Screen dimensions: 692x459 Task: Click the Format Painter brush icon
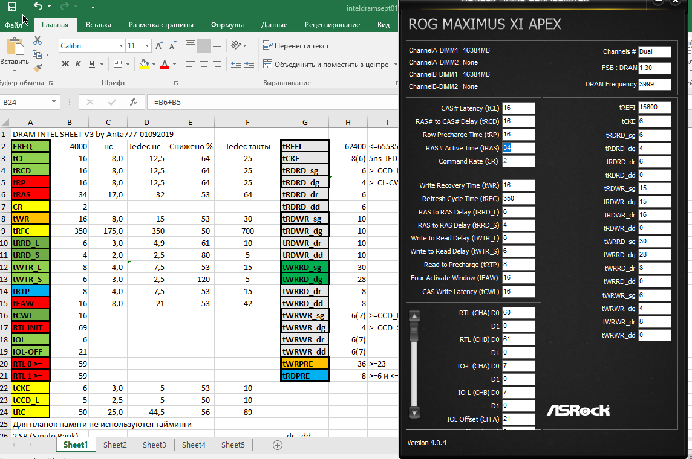pyautogui.click(x=38, y=68)
